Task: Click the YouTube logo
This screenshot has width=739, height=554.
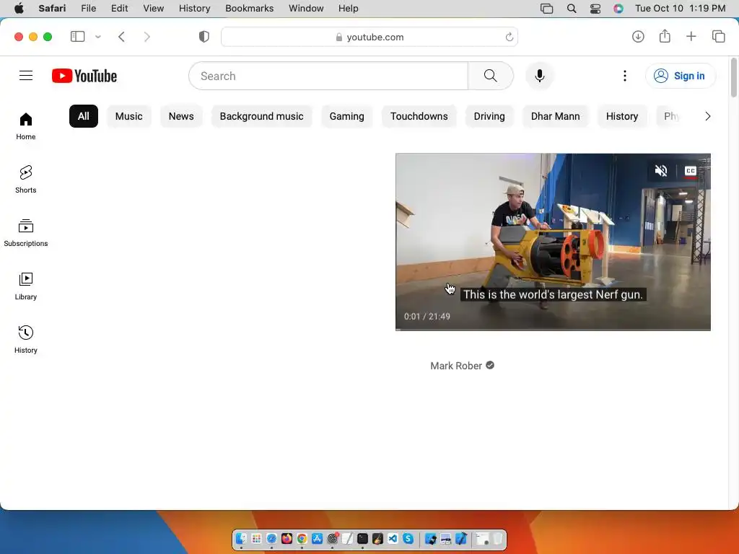Action: [x=84, y=76]
